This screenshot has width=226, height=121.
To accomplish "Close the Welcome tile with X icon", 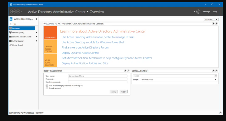I will [213, 24].
